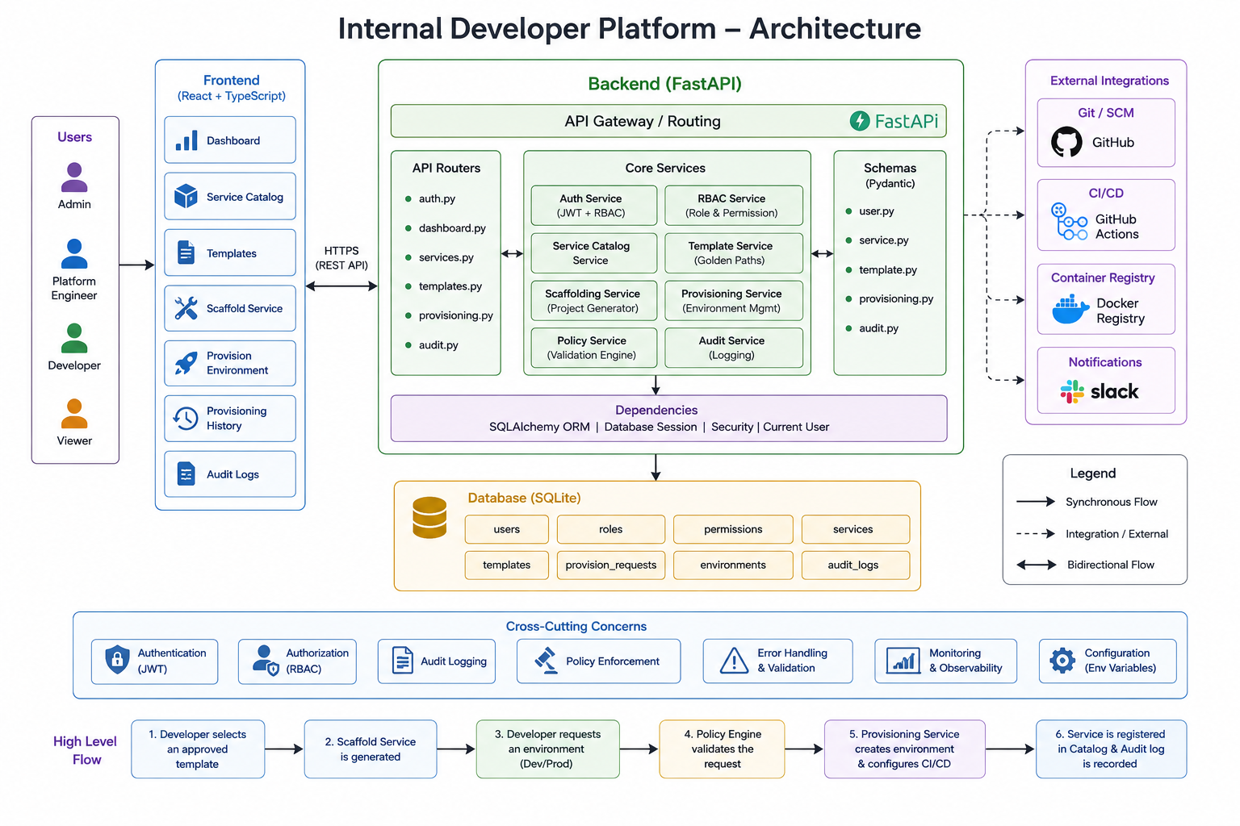Select the Platform Engineer user icon
The width and height of the screenshot is (1240, 826).
[x=74, y=253]
